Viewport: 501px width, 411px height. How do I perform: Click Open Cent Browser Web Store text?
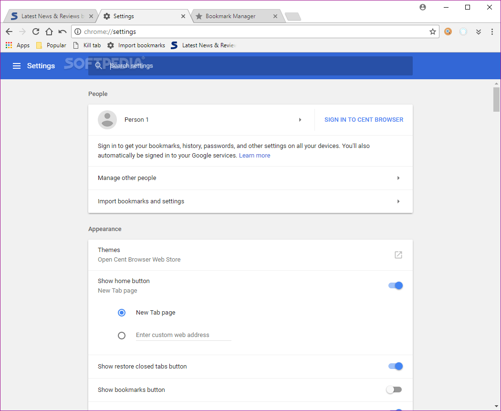(139, 260)
